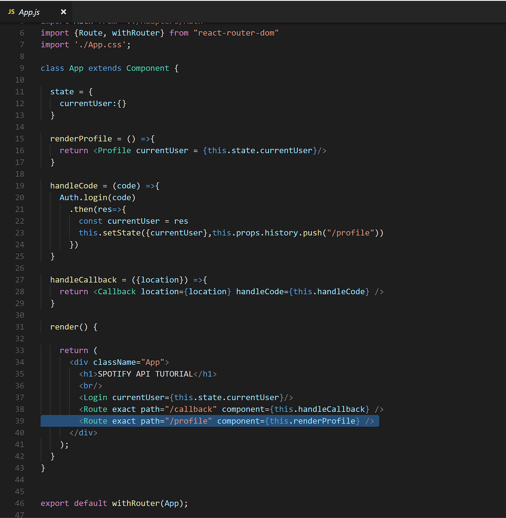This screenshot has height=518, width=506.
Task: Click the react-router-dom import string
Action: [236, 32]
